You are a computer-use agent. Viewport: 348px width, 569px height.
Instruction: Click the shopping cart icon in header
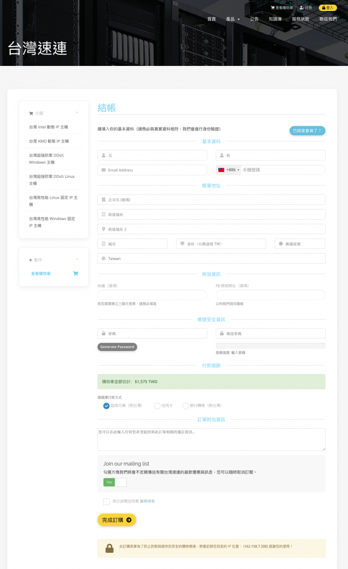click(272, 8)
